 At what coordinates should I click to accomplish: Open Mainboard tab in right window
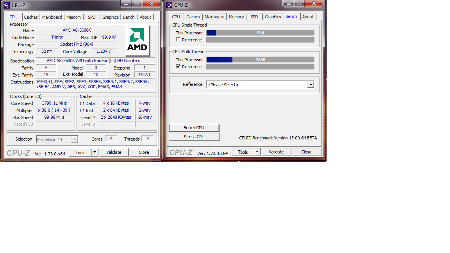click(214, 17)
